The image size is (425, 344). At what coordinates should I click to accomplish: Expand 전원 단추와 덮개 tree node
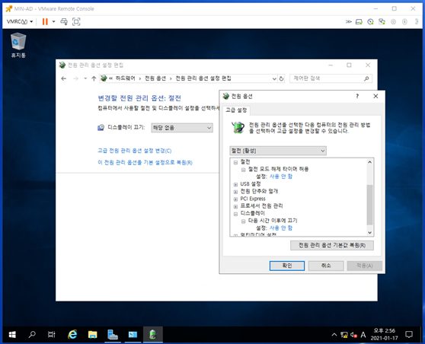click(x=235, y=192)
